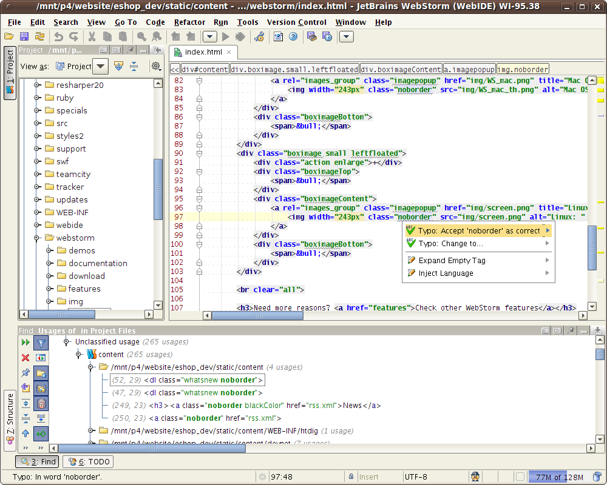This screenshot has width=607, height=485.
Task: Open the 'View as' Project dropdown
Action: pos(100,67)
